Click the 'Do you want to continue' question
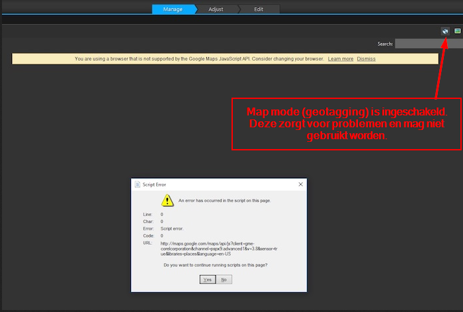The image size is (463, 312). [215, 265]
